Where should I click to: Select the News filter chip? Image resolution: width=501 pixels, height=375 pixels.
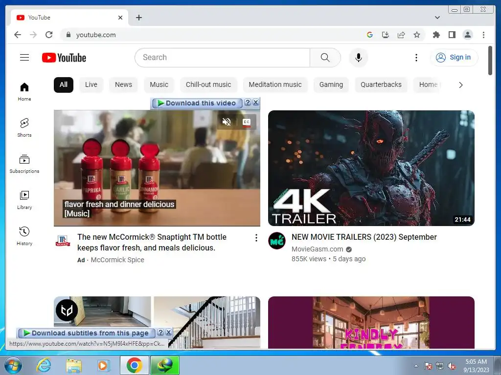point(123,85)
